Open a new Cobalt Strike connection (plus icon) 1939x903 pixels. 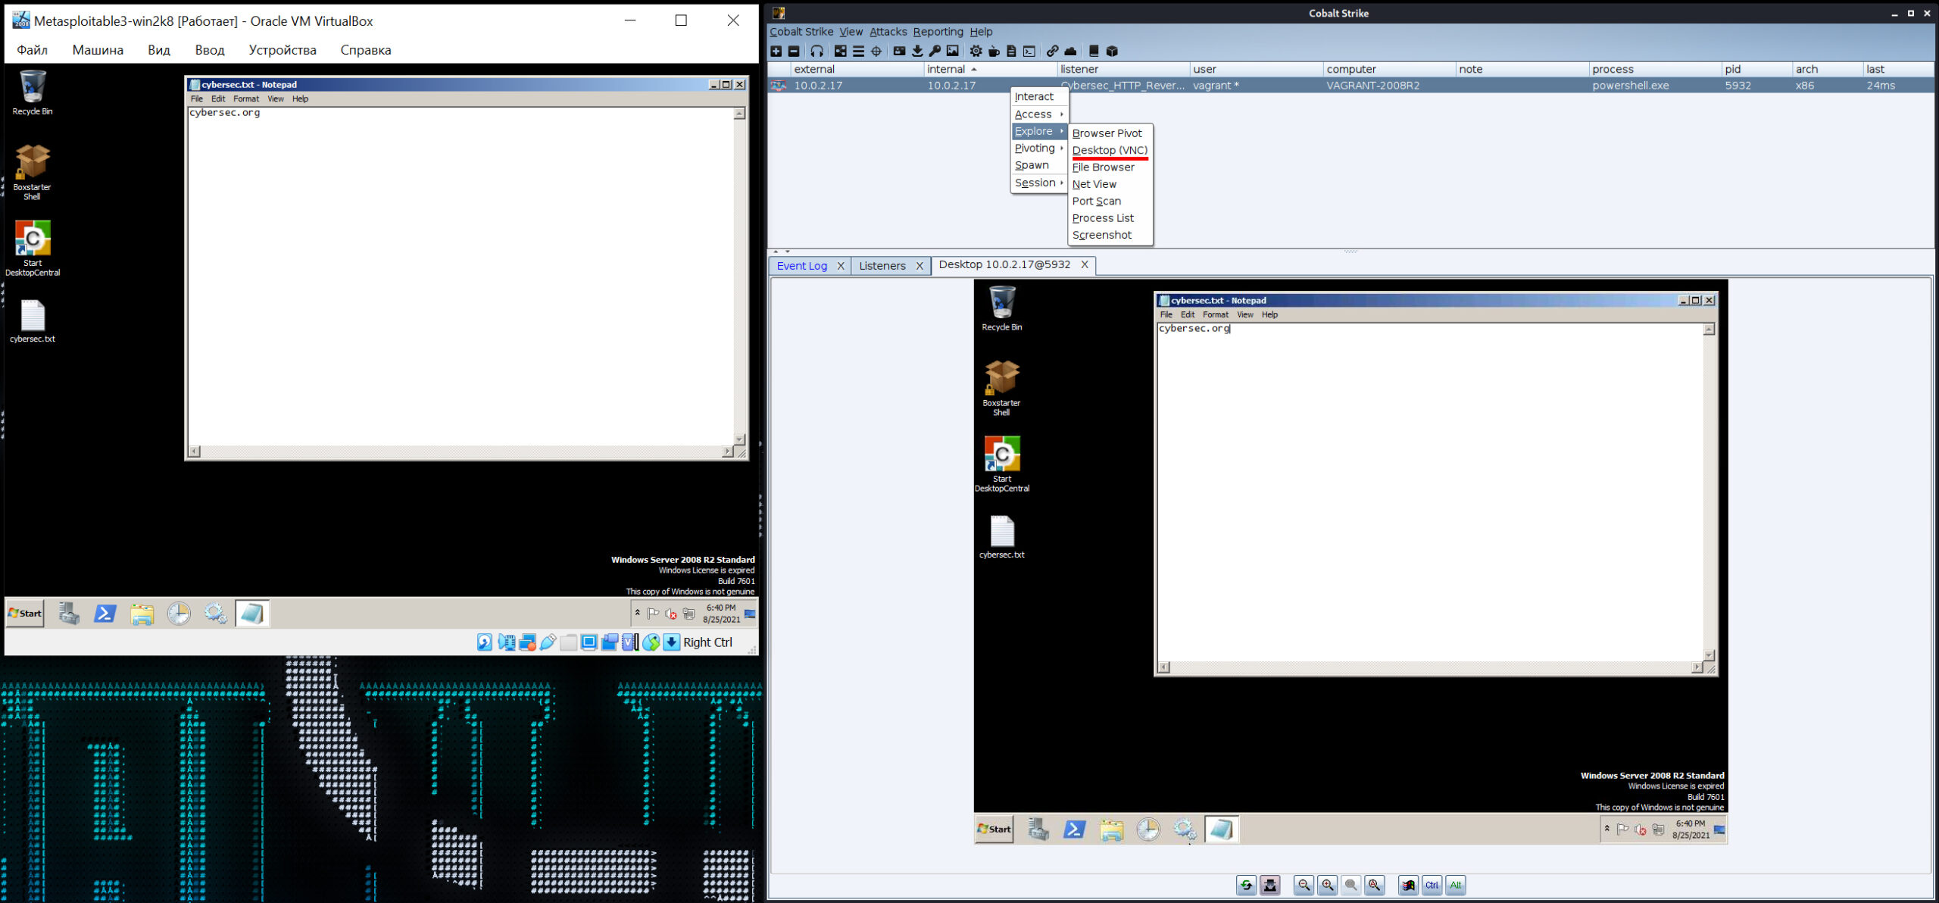[x=776, y=51]
